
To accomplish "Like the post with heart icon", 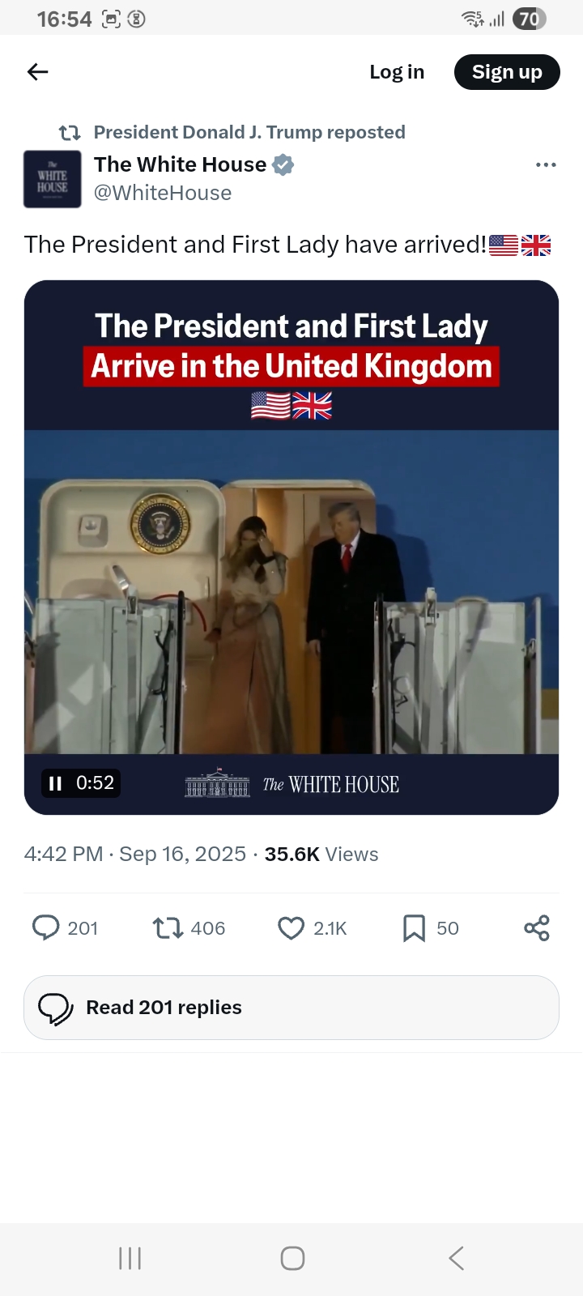I will [x=291, y=927].
